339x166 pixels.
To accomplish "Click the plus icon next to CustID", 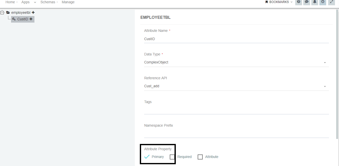I will coord(31,19).
